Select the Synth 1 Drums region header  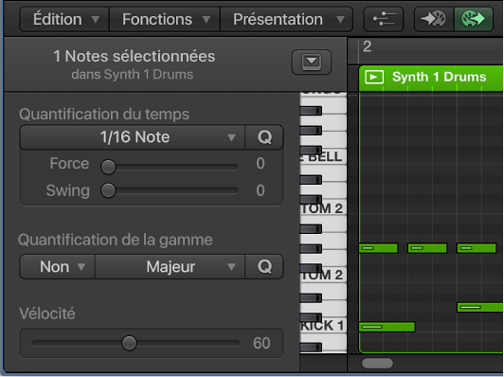[x=431, y=78]
